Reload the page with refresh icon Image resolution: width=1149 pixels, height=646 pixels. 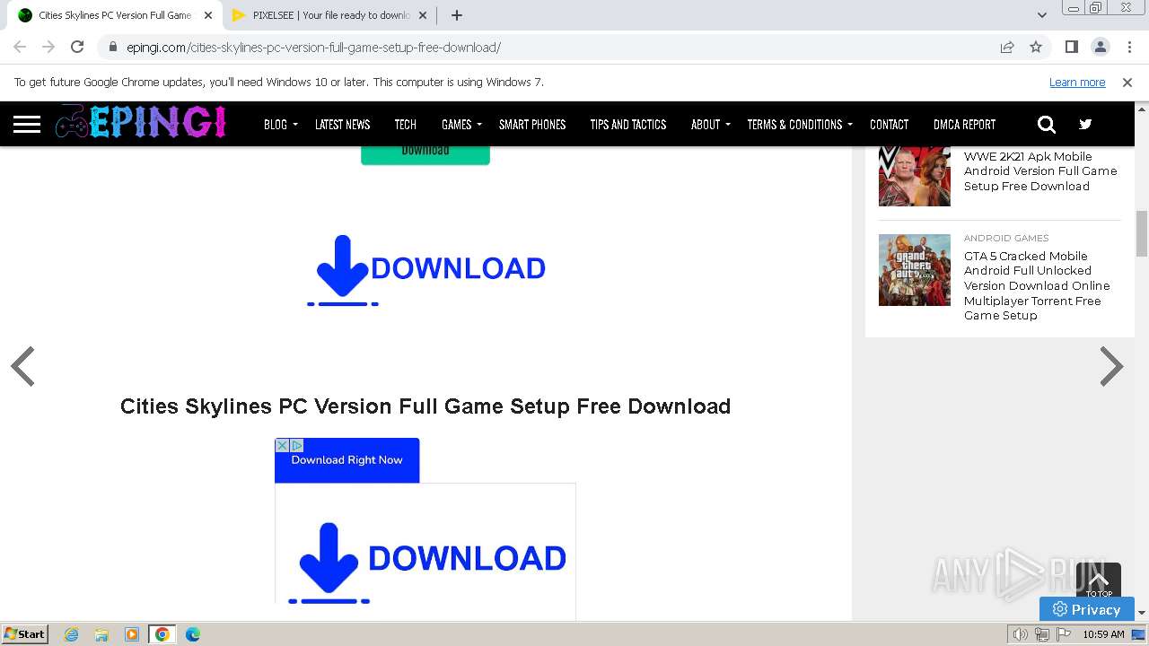pyautogui.click(x=77, y=47)
